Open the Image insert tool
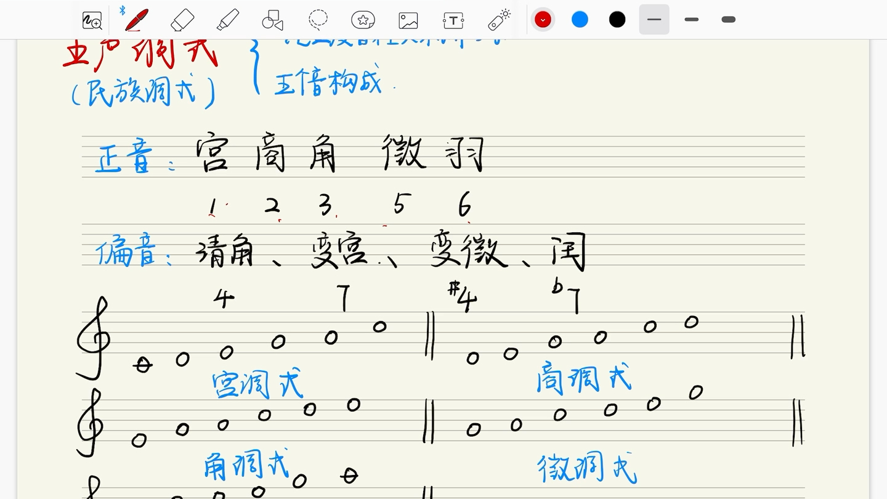Screen dimensions: 887x499 (408, 20)
